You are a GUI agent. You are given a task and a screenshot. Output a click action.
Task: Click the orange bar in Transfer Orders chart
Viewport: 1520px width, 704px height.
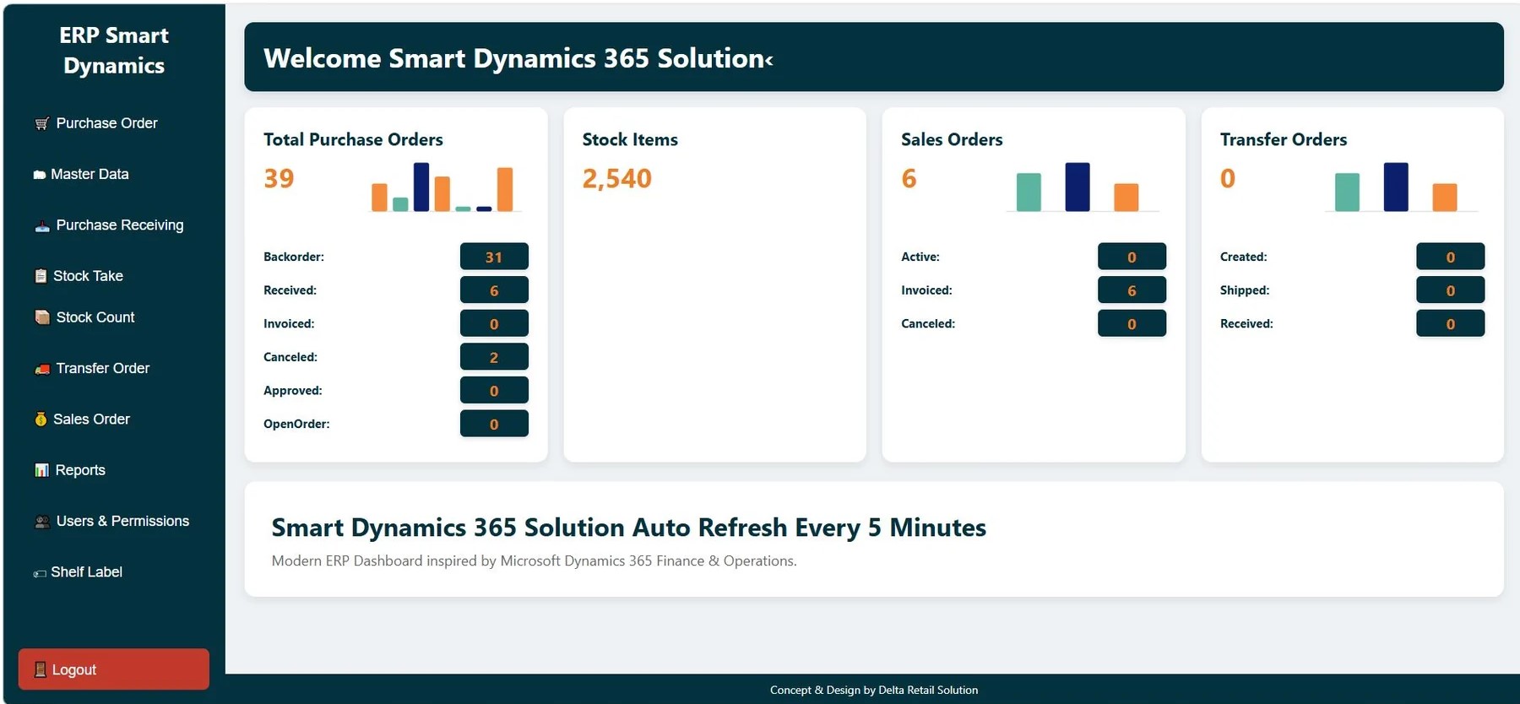[1445, 197]
